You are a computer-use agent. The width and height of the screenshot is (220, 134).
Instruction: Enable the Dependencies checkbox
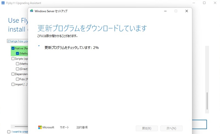[13, 74]
